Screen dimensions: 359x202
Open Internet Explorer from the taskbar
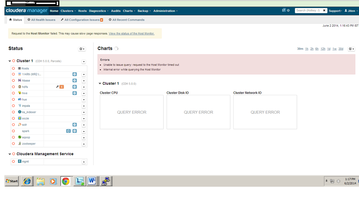(x=27, y=181)
